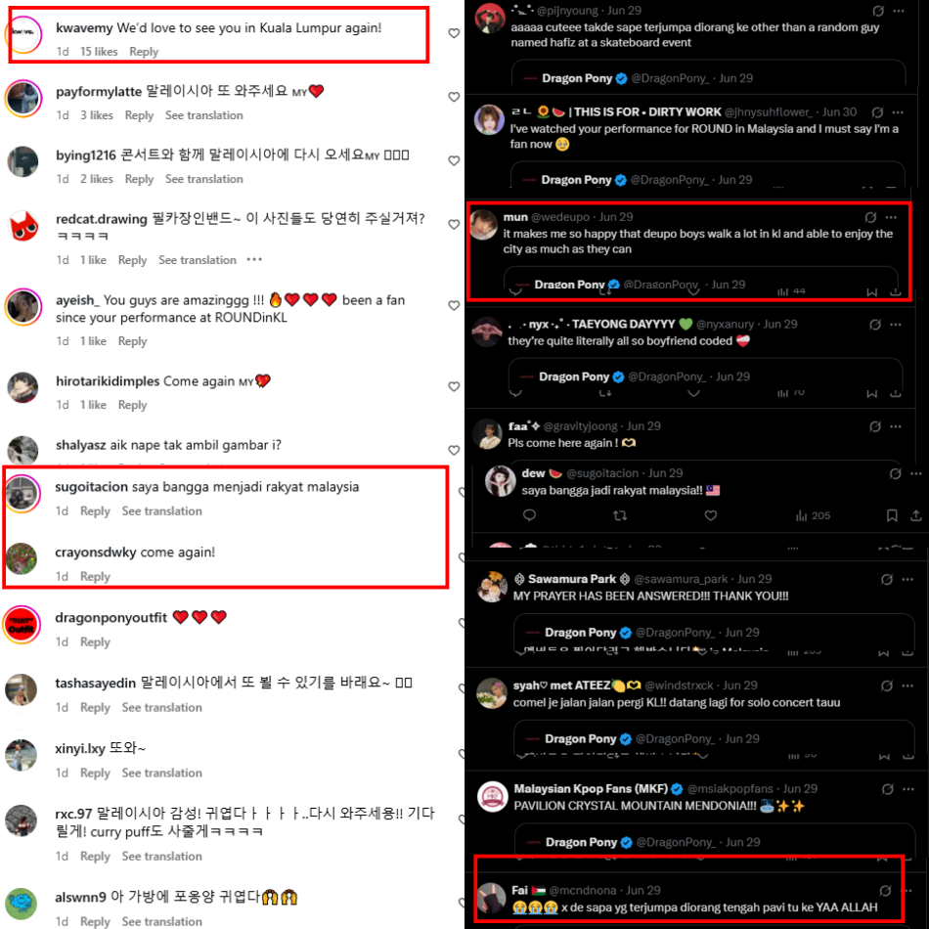Open three-dot menu on Sawamura Park tweet
Viewport: 929px width, 929px height.
907,579
